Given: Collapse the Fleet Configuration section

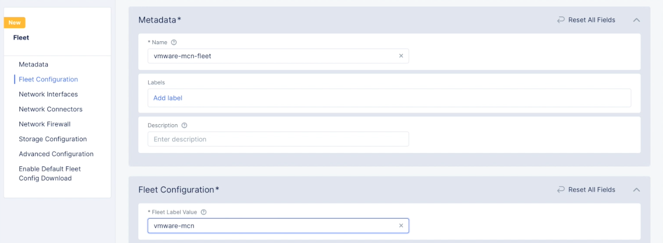Looking at the screenshot, I should (x=636, y=190).
